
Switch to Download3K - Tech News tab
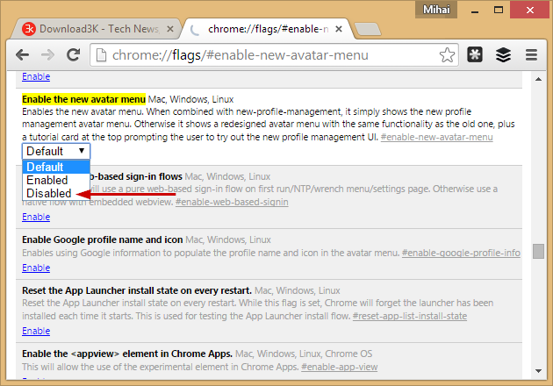(x=95, y=29)
